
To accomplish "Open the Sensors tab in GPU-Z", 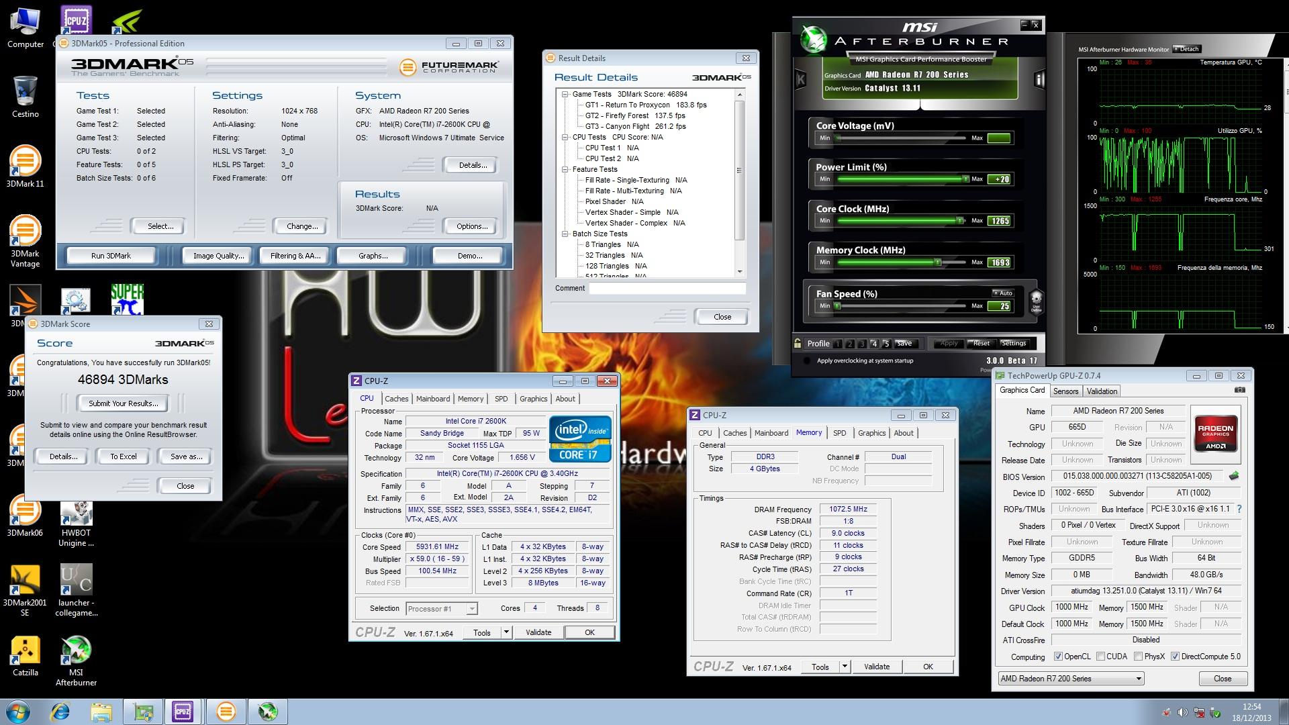I will pyautogui.click(x=1065, y=391).
